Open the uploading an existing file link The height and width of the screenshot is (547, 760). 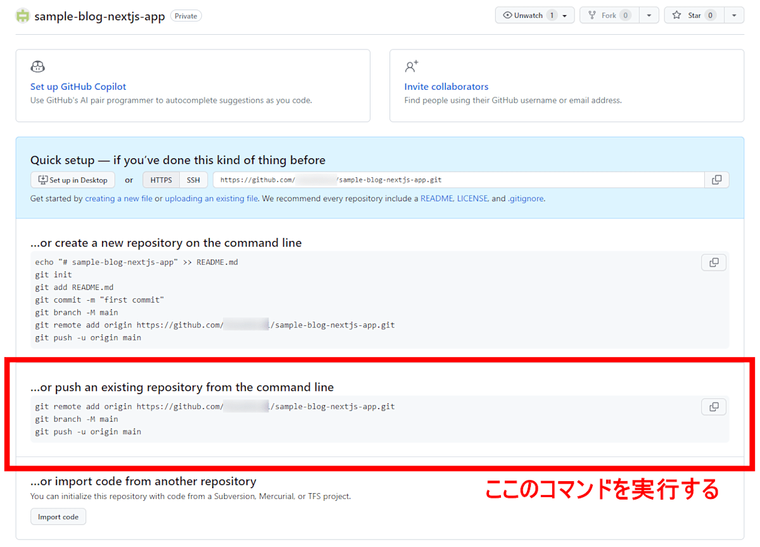[x=211, y=198]
